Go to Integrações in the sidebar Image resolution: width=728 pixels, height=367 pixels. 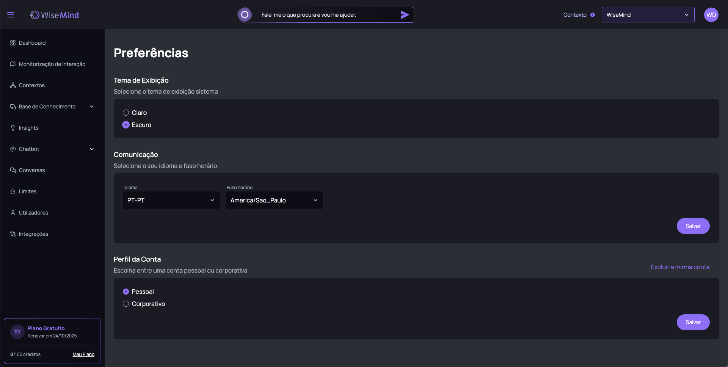33,234
